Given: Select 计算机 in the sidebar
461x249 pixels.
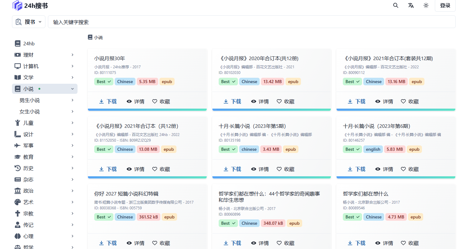Looking at the screenshot, I should point(31,66).
